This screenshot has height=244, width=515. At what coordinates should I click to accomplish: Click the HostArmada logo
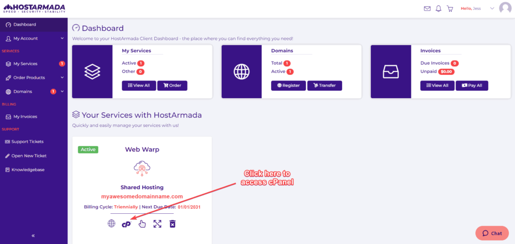(34, 8)
